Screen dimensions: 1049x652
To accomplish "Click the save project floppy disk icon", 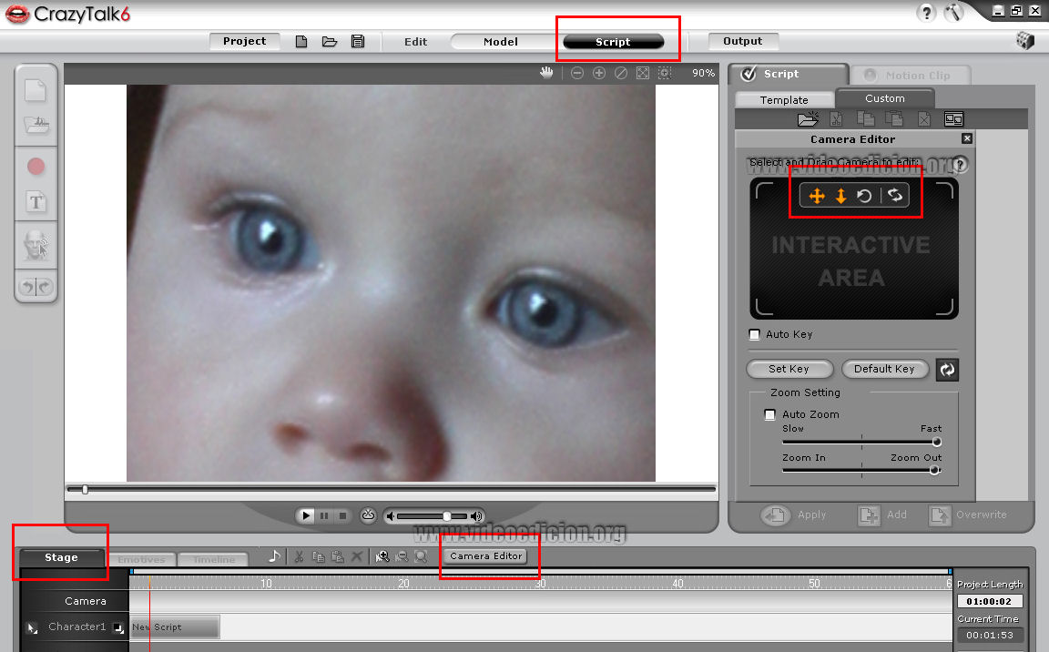I will [358, 42].
